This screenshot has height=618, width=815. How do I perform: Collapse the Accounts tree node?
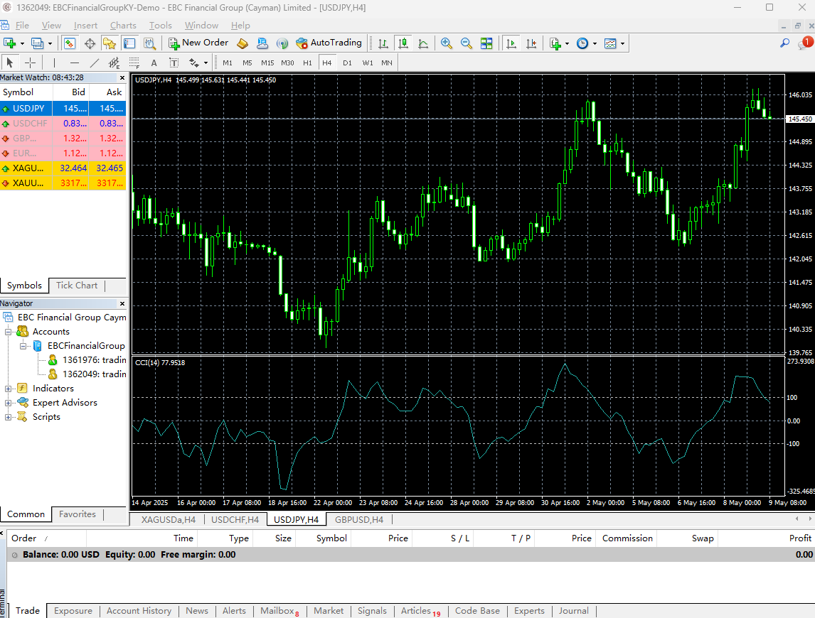pos(8,332)
